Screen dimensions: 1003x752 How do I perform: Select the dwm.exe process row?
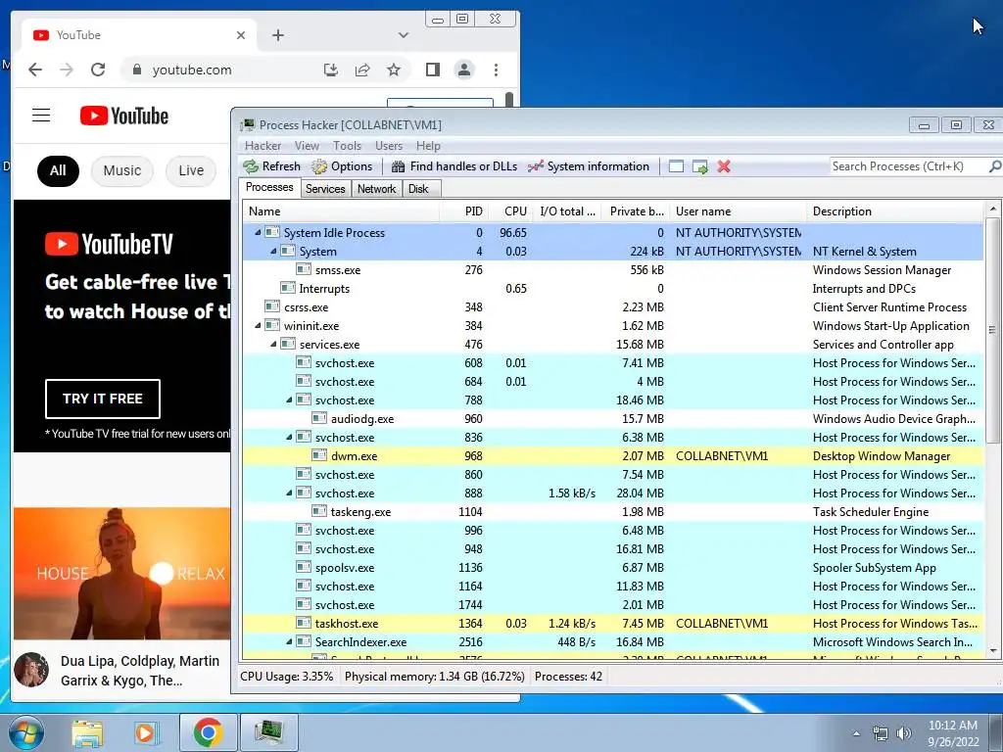pos(613,456)
